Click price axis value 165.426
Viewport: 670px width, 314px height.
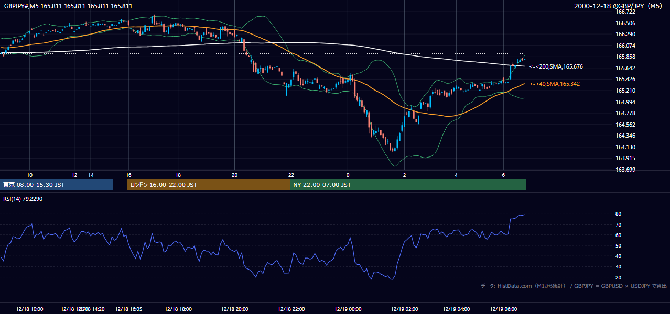[625, 79]
